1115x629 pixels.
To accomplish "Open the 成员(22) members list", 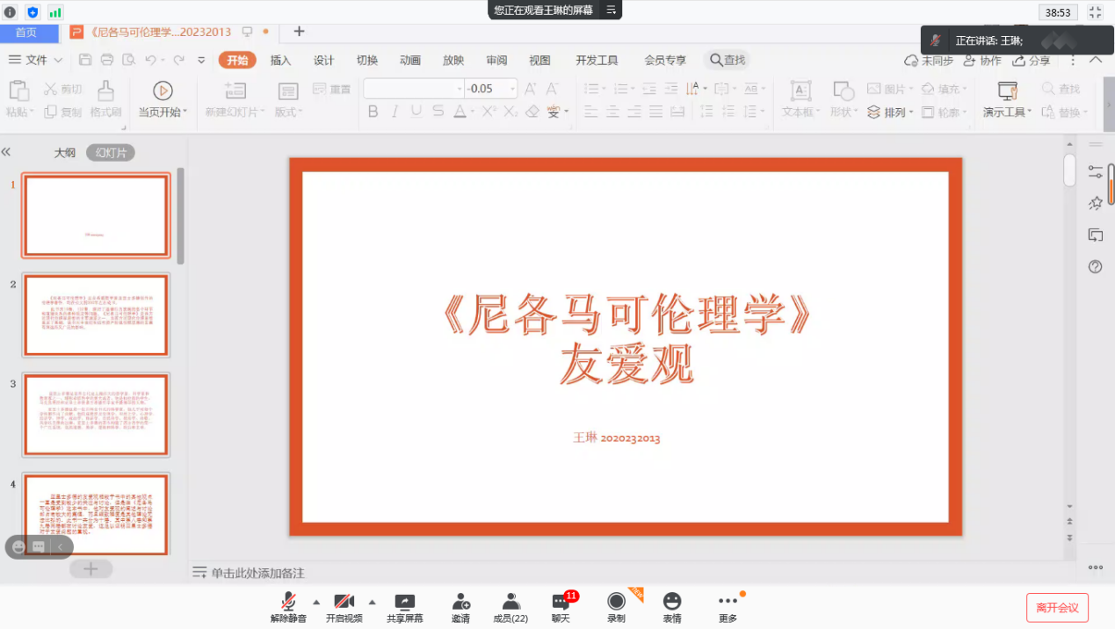I will 510,602.
